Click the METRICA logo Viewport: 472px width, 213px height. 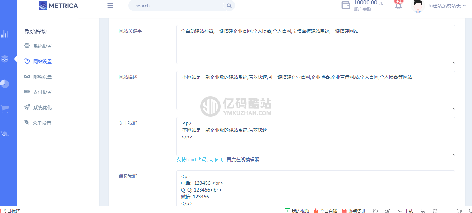coord(58,6)
